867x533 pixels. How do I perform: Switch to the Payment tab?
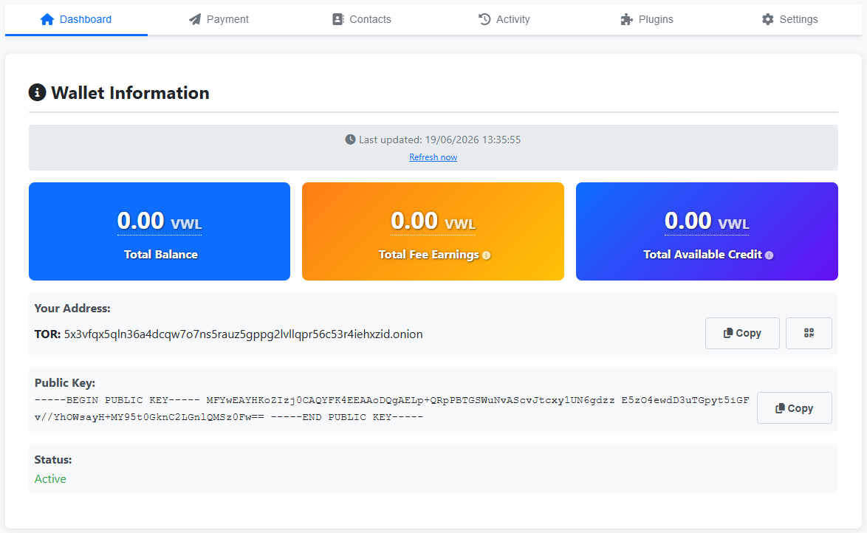pyautogui.click(x=219, y=19)
